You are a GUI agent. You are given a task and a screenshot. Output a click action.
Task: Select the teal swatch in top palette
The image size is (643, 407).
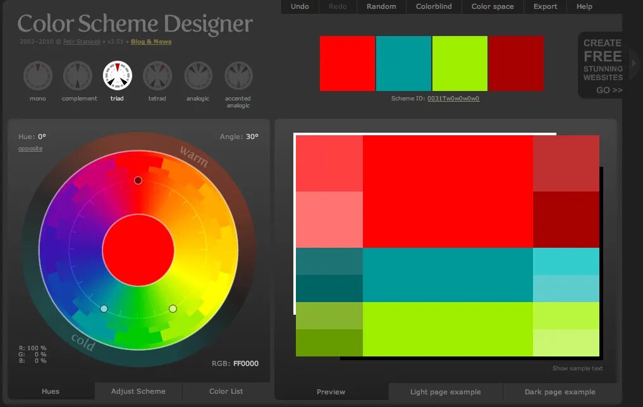pos(403,64)
